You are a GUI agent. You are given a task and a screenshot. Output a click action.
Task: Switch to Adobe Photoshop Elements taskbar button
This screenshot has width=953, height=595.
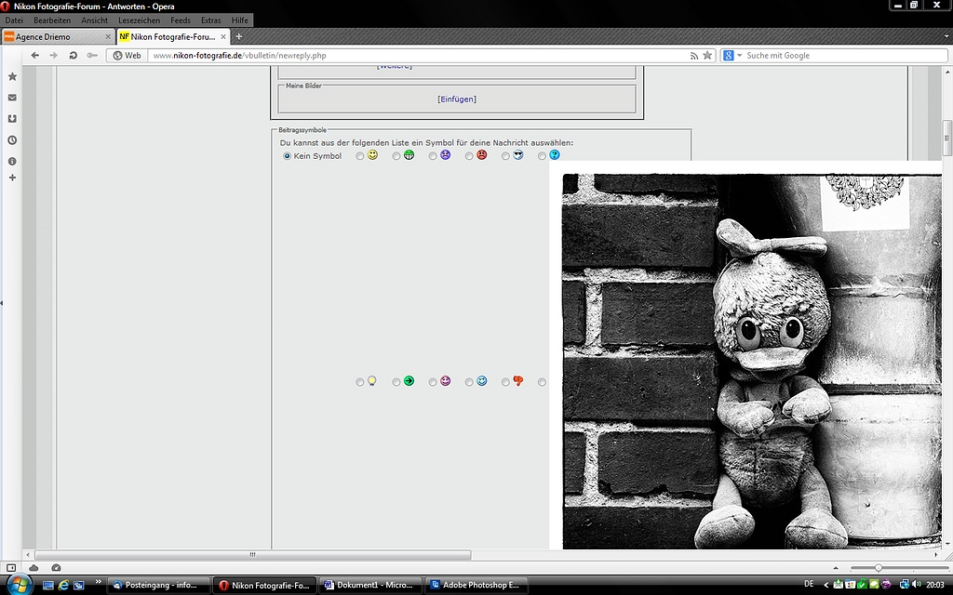pyautogui.click(x=476, y=586)
